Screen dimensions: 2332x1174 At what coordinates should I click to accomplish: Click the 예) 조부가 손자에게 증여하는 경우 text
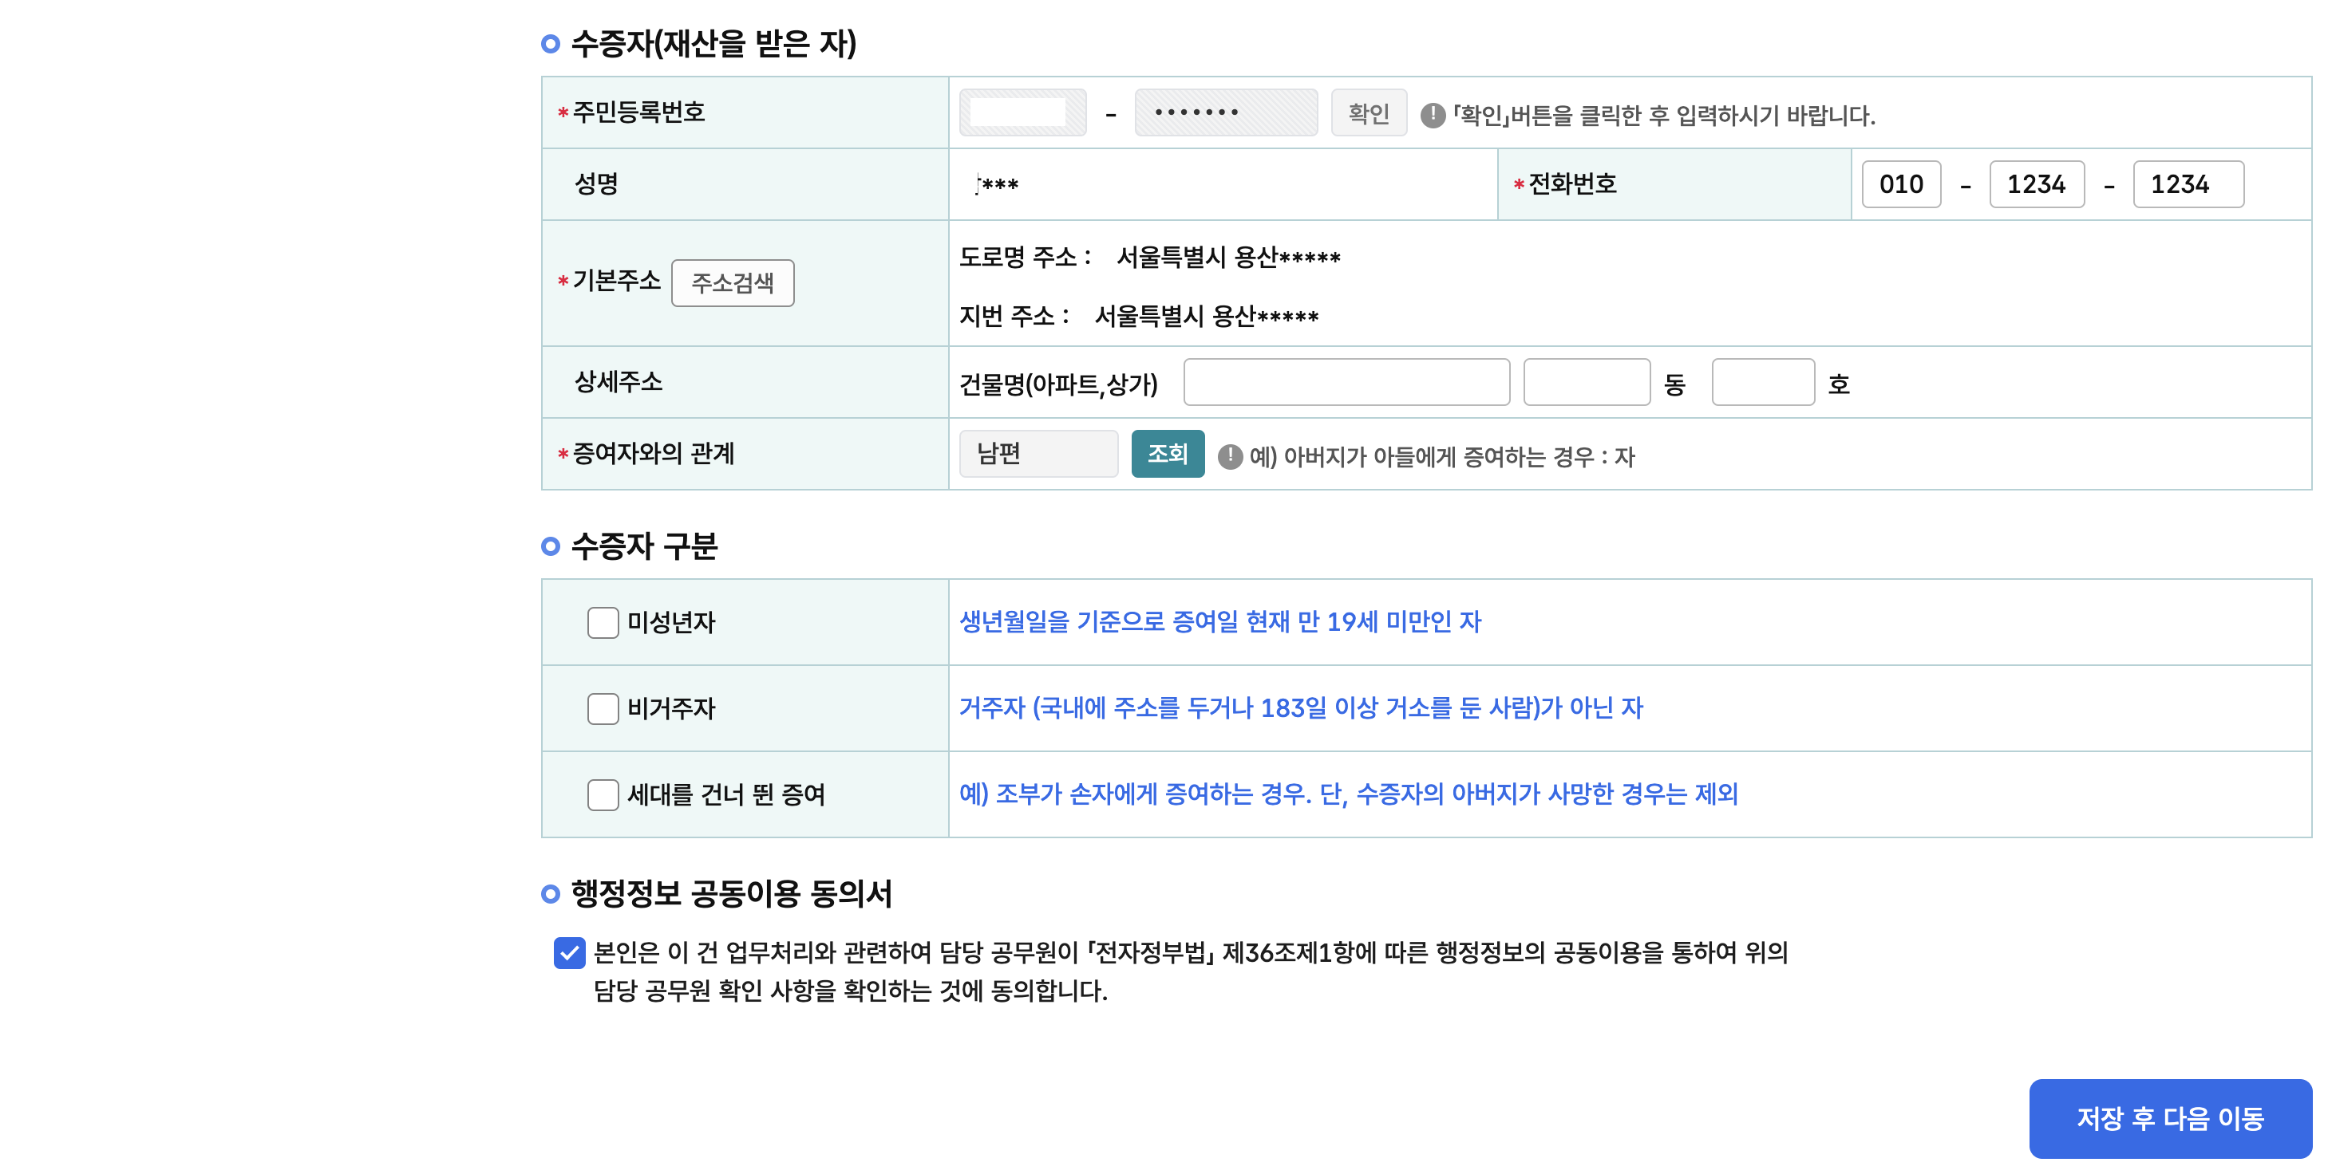point(1134,794)
